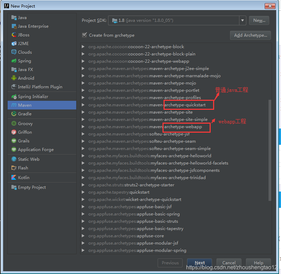The image size is (281, 274).
Task: Expand maven-archetype-site arrow
Action: pyautogui.click(x=83, y=112)
